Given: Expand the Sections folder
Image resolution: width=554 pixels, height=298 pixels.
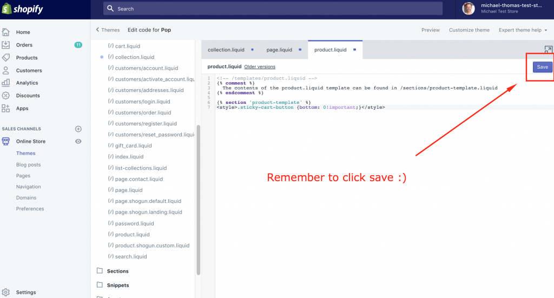Looking at the screenshot, I should (x=117, y=271).
